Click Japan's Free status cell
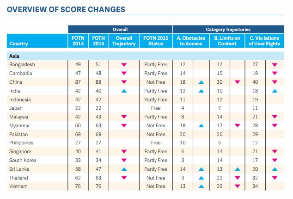The height and width of the screenshot is (199, 293). coord(156,108)
